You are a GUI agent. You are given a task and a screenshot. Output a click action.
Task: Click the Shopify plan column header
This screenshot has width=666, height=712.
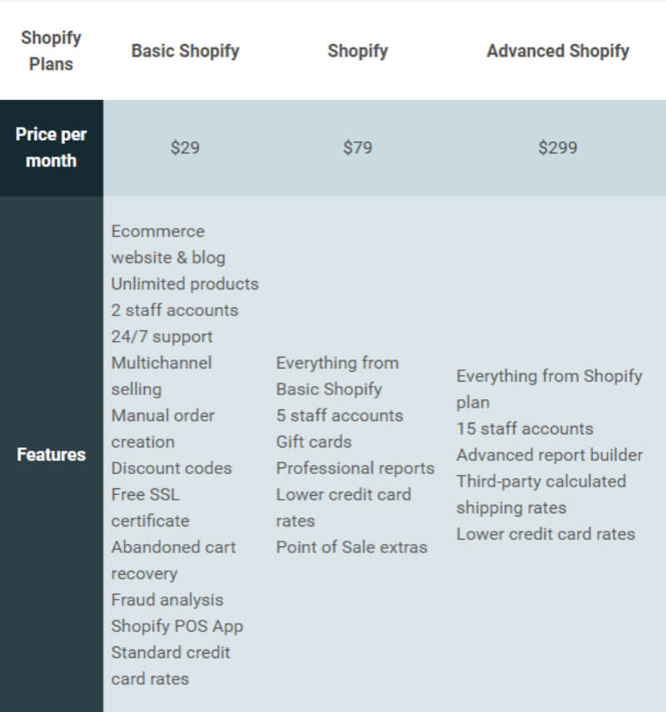(358, 52)
